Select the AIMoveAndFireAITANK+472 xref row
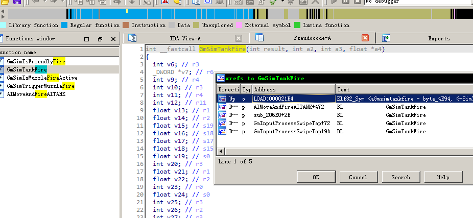The width and height of the screenshot is (473, 218). [x=345, y=107]
